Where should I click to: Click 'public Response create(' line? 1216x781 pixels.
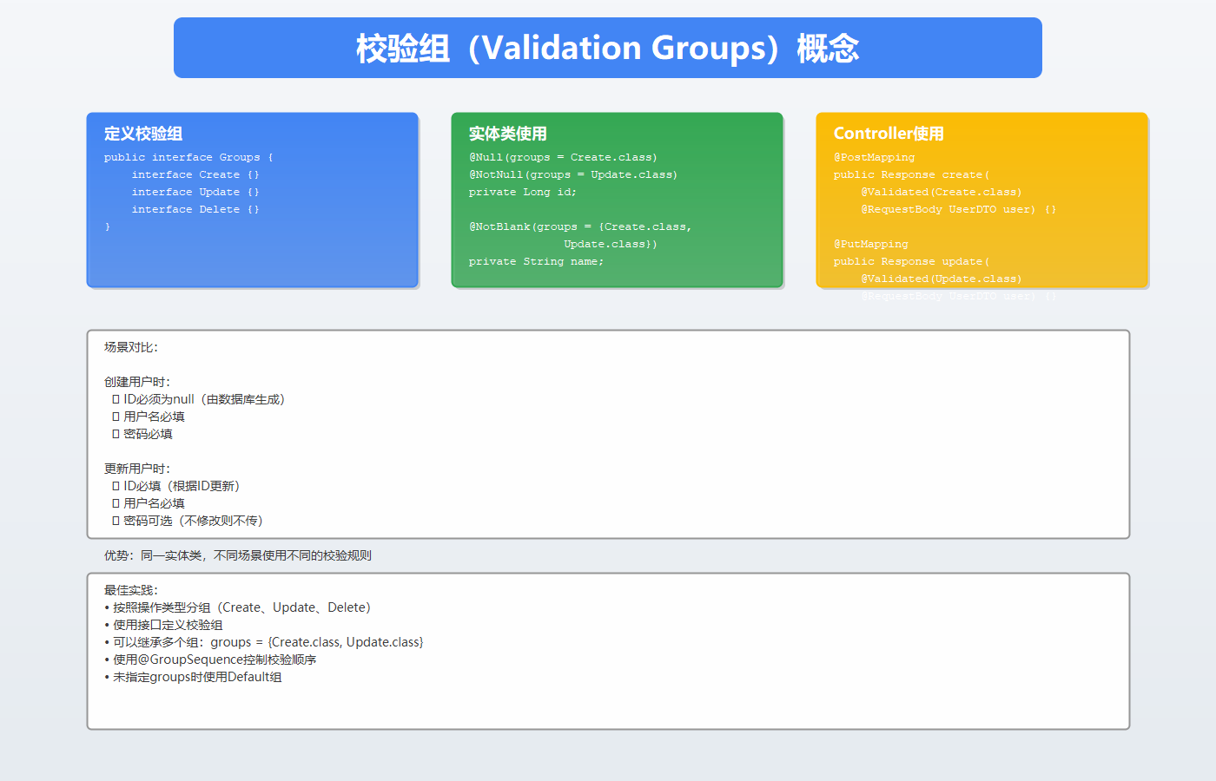coord(911,174)
